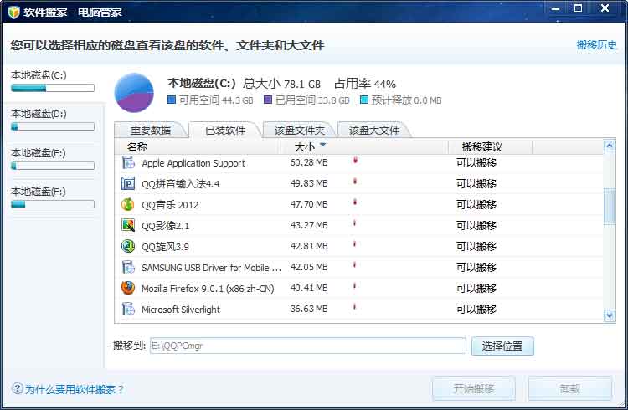Image resolution: width=628 pixels, height=410 pixels.
Task: Open the 该盘大文件 tab
Action: pyautogui.click(x=373, y=130)
